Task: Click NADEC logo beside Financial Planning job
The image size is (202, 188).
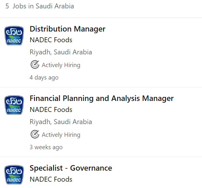Action: [14, 106]
